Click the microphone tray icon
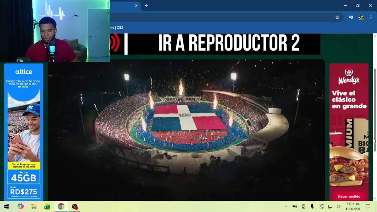Screen dimensions: 377x212 click(312, 206)
